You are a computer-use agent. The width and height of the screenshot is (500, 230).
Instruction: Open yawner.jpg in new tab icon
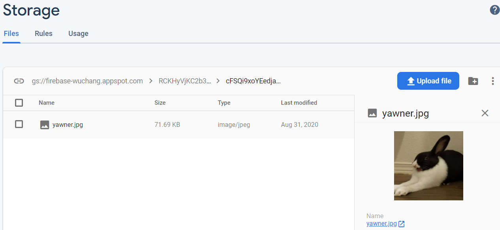tap(402, 224)
